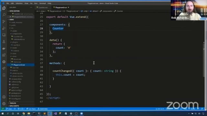207x116 pixels.
Task: Click the remote window indicator in status bar
Action: [x=3, y=109]
